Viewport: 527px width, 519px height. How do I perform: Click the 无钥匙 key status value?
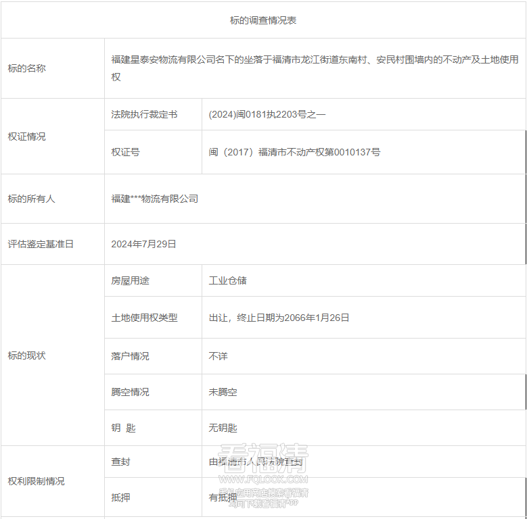click(x=223, y=428)
